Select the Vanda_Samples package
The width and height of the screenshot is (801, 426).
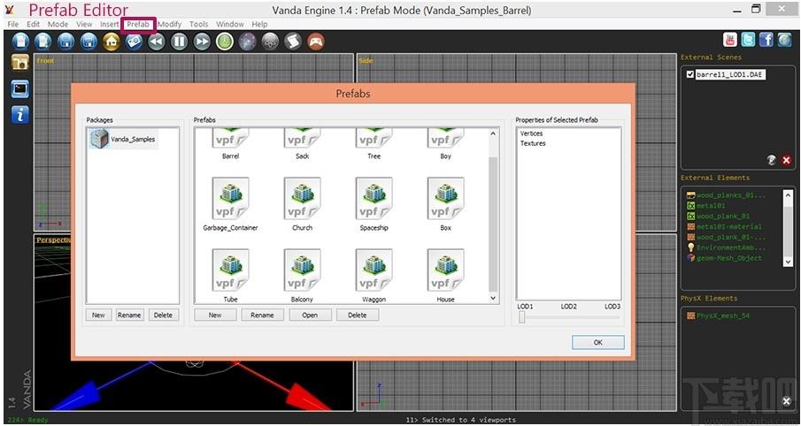[123, 139]
